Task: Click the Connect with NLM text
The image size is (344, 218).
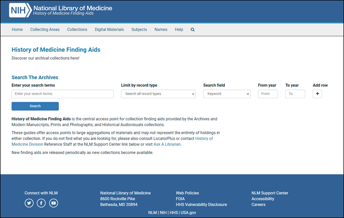Action: pos(41,193)
